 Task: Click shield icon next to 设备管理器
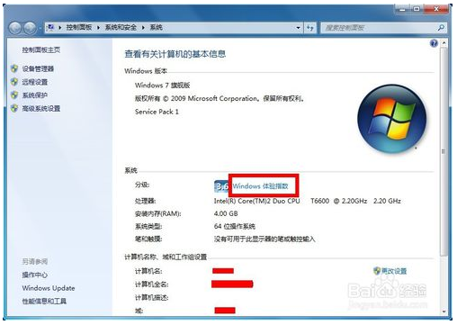[x=14, y=68]
